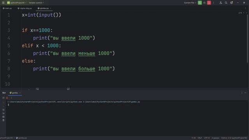Toggle soft-wrap in the Run console
Screen dimensions: 249x140
[4, 110]
